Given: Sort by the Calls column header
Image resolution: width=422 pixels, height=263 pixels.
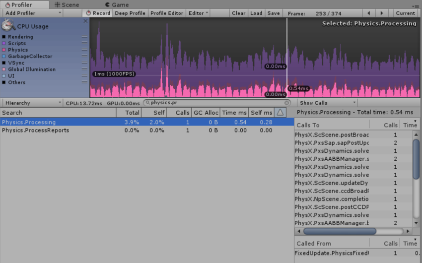Looking at the screenshot, I should click(179, 113).
